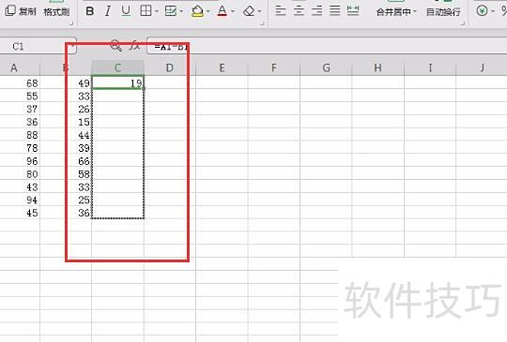Click distributed alignment icon
This screenshot has width=507, height=342.
pos(353,11)
